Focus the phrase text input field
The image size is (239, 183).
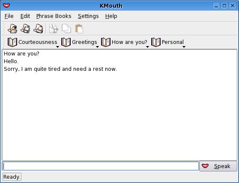pyautogui.click(x=101, y=166)
